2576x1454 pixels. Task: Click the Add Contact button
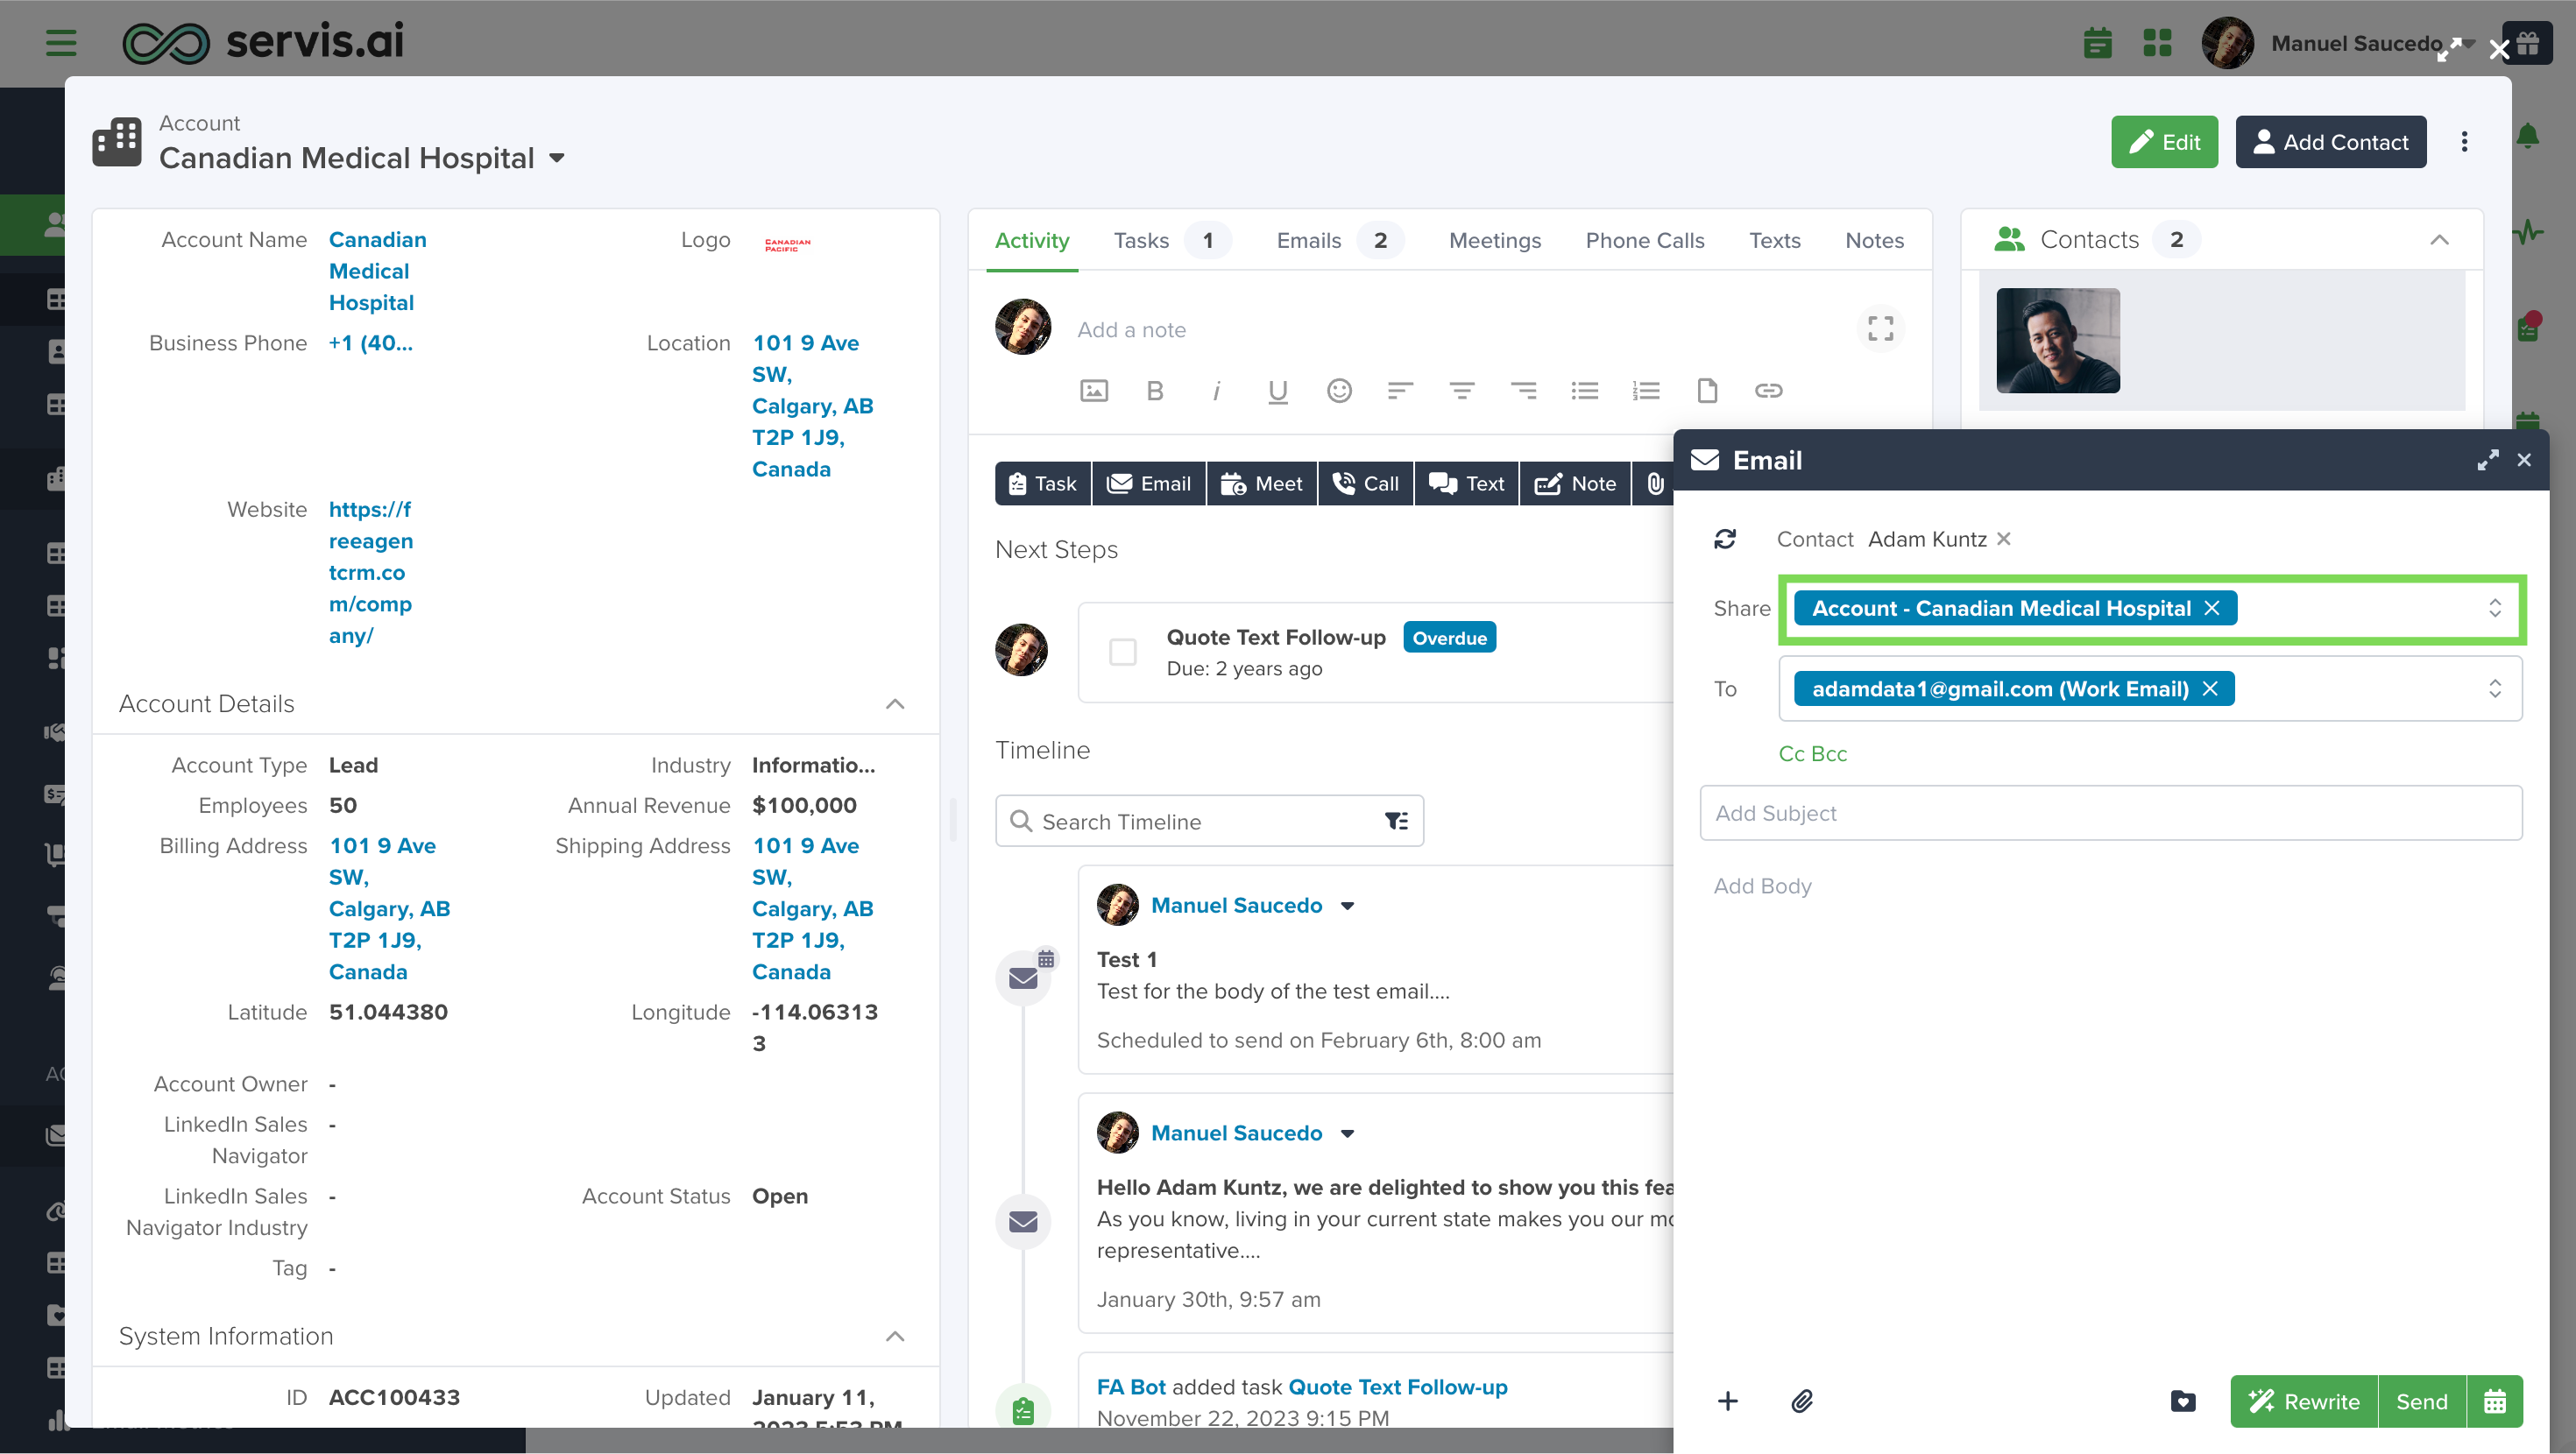click(x=2330, y=142)
